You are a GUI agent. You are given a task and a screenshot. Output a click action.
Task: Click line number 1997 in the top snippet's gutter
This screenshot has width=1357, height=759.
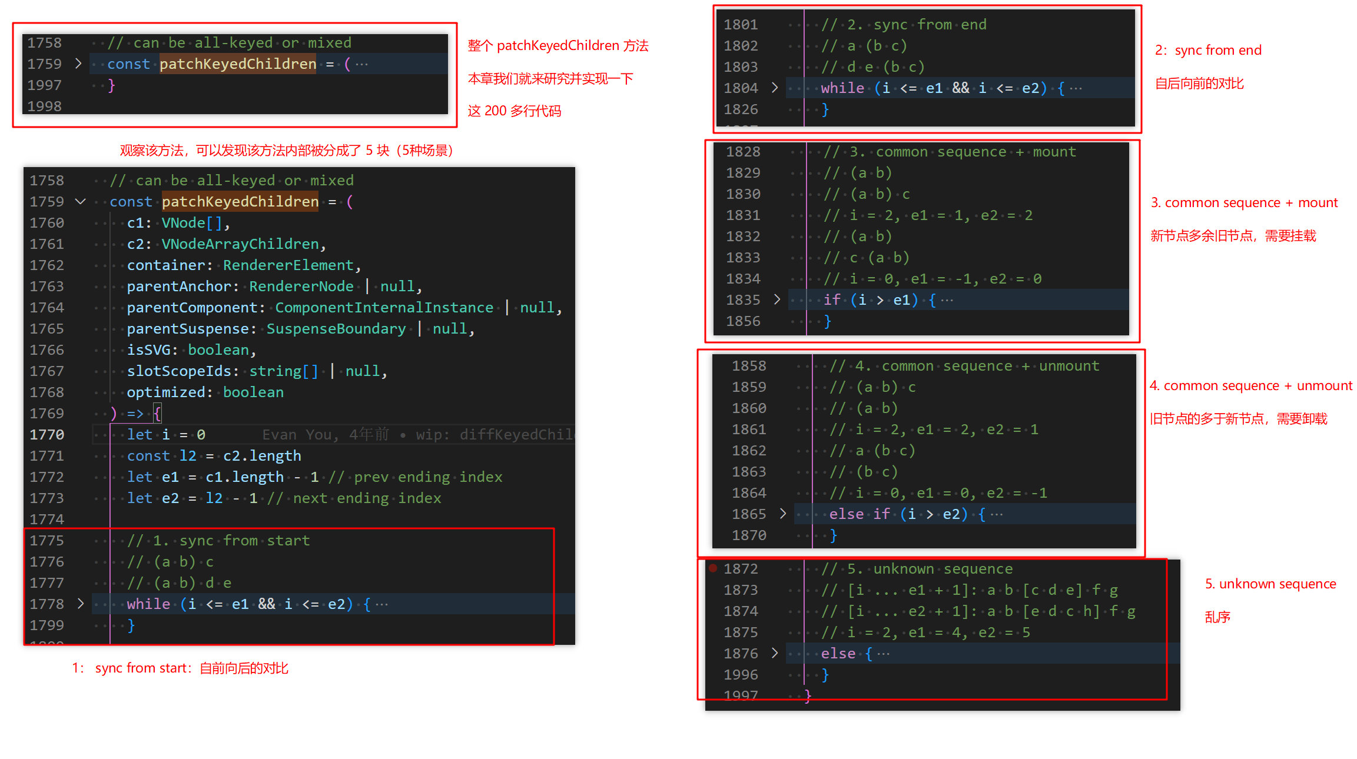click(45, 85)
